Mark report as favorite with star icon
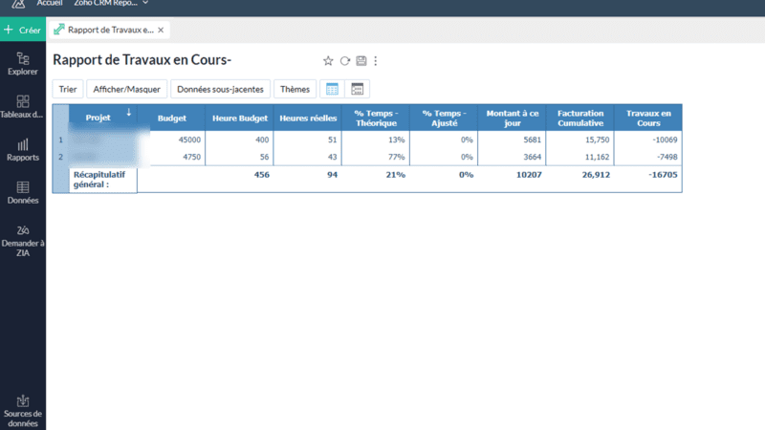The height and width of the screenshot is (430, 765). 328,61
